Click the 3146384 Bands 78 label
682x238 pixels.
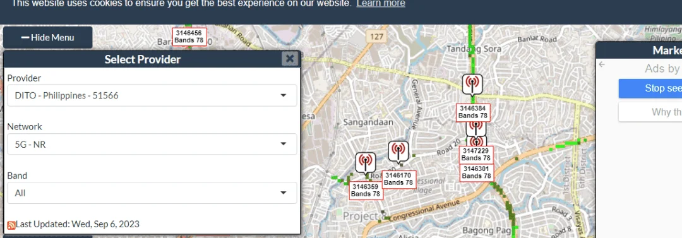[x=473, y=112]
